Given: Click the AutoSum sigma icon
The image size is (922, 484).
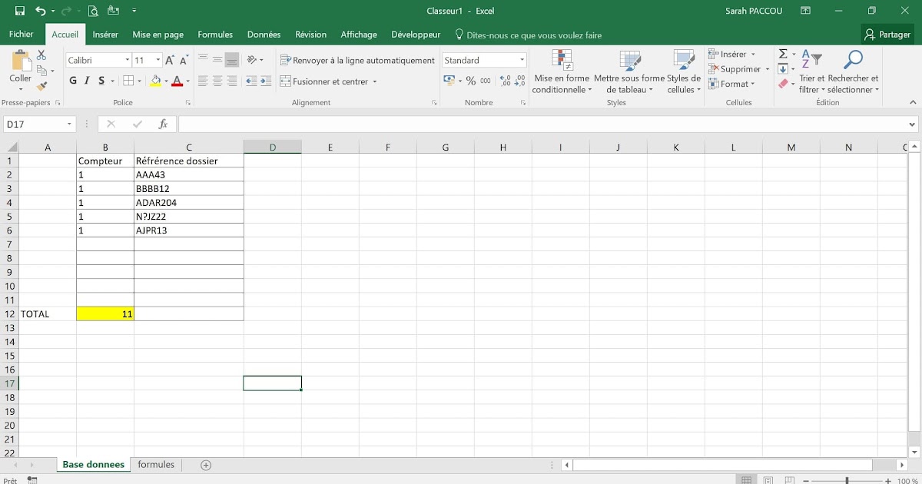Looking at the screenshot, I should (783, 55).
